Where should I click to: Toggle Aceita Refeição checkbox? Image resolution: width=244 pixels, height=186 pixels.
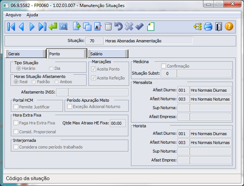point(93,78)
